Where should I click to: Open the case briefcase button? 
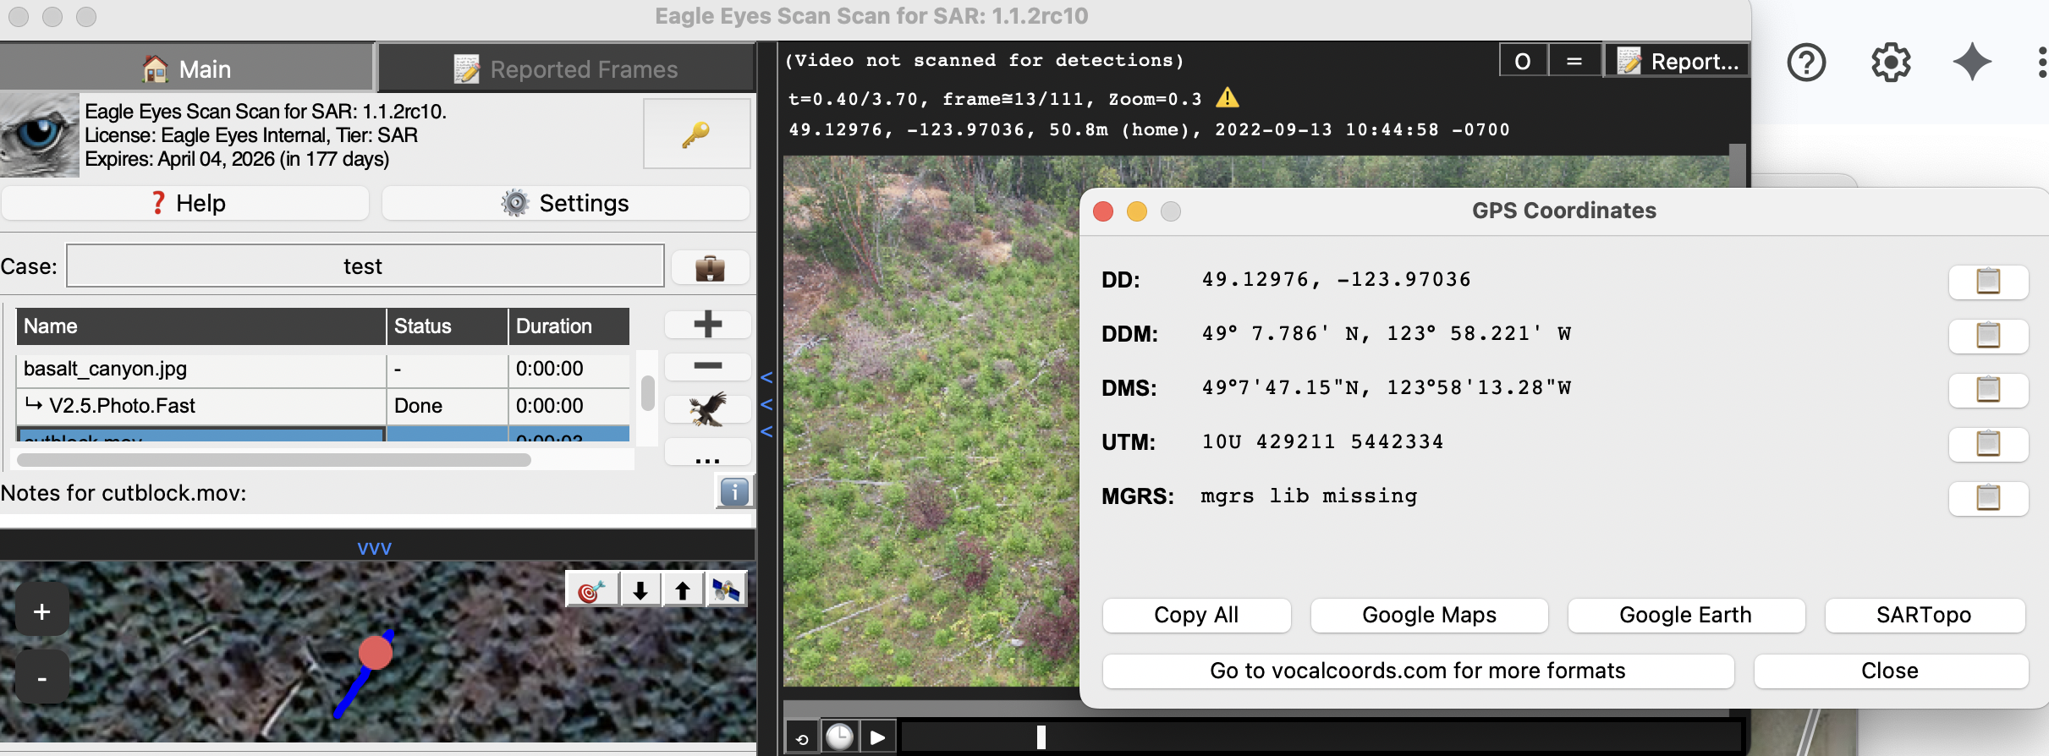[710, 268]
